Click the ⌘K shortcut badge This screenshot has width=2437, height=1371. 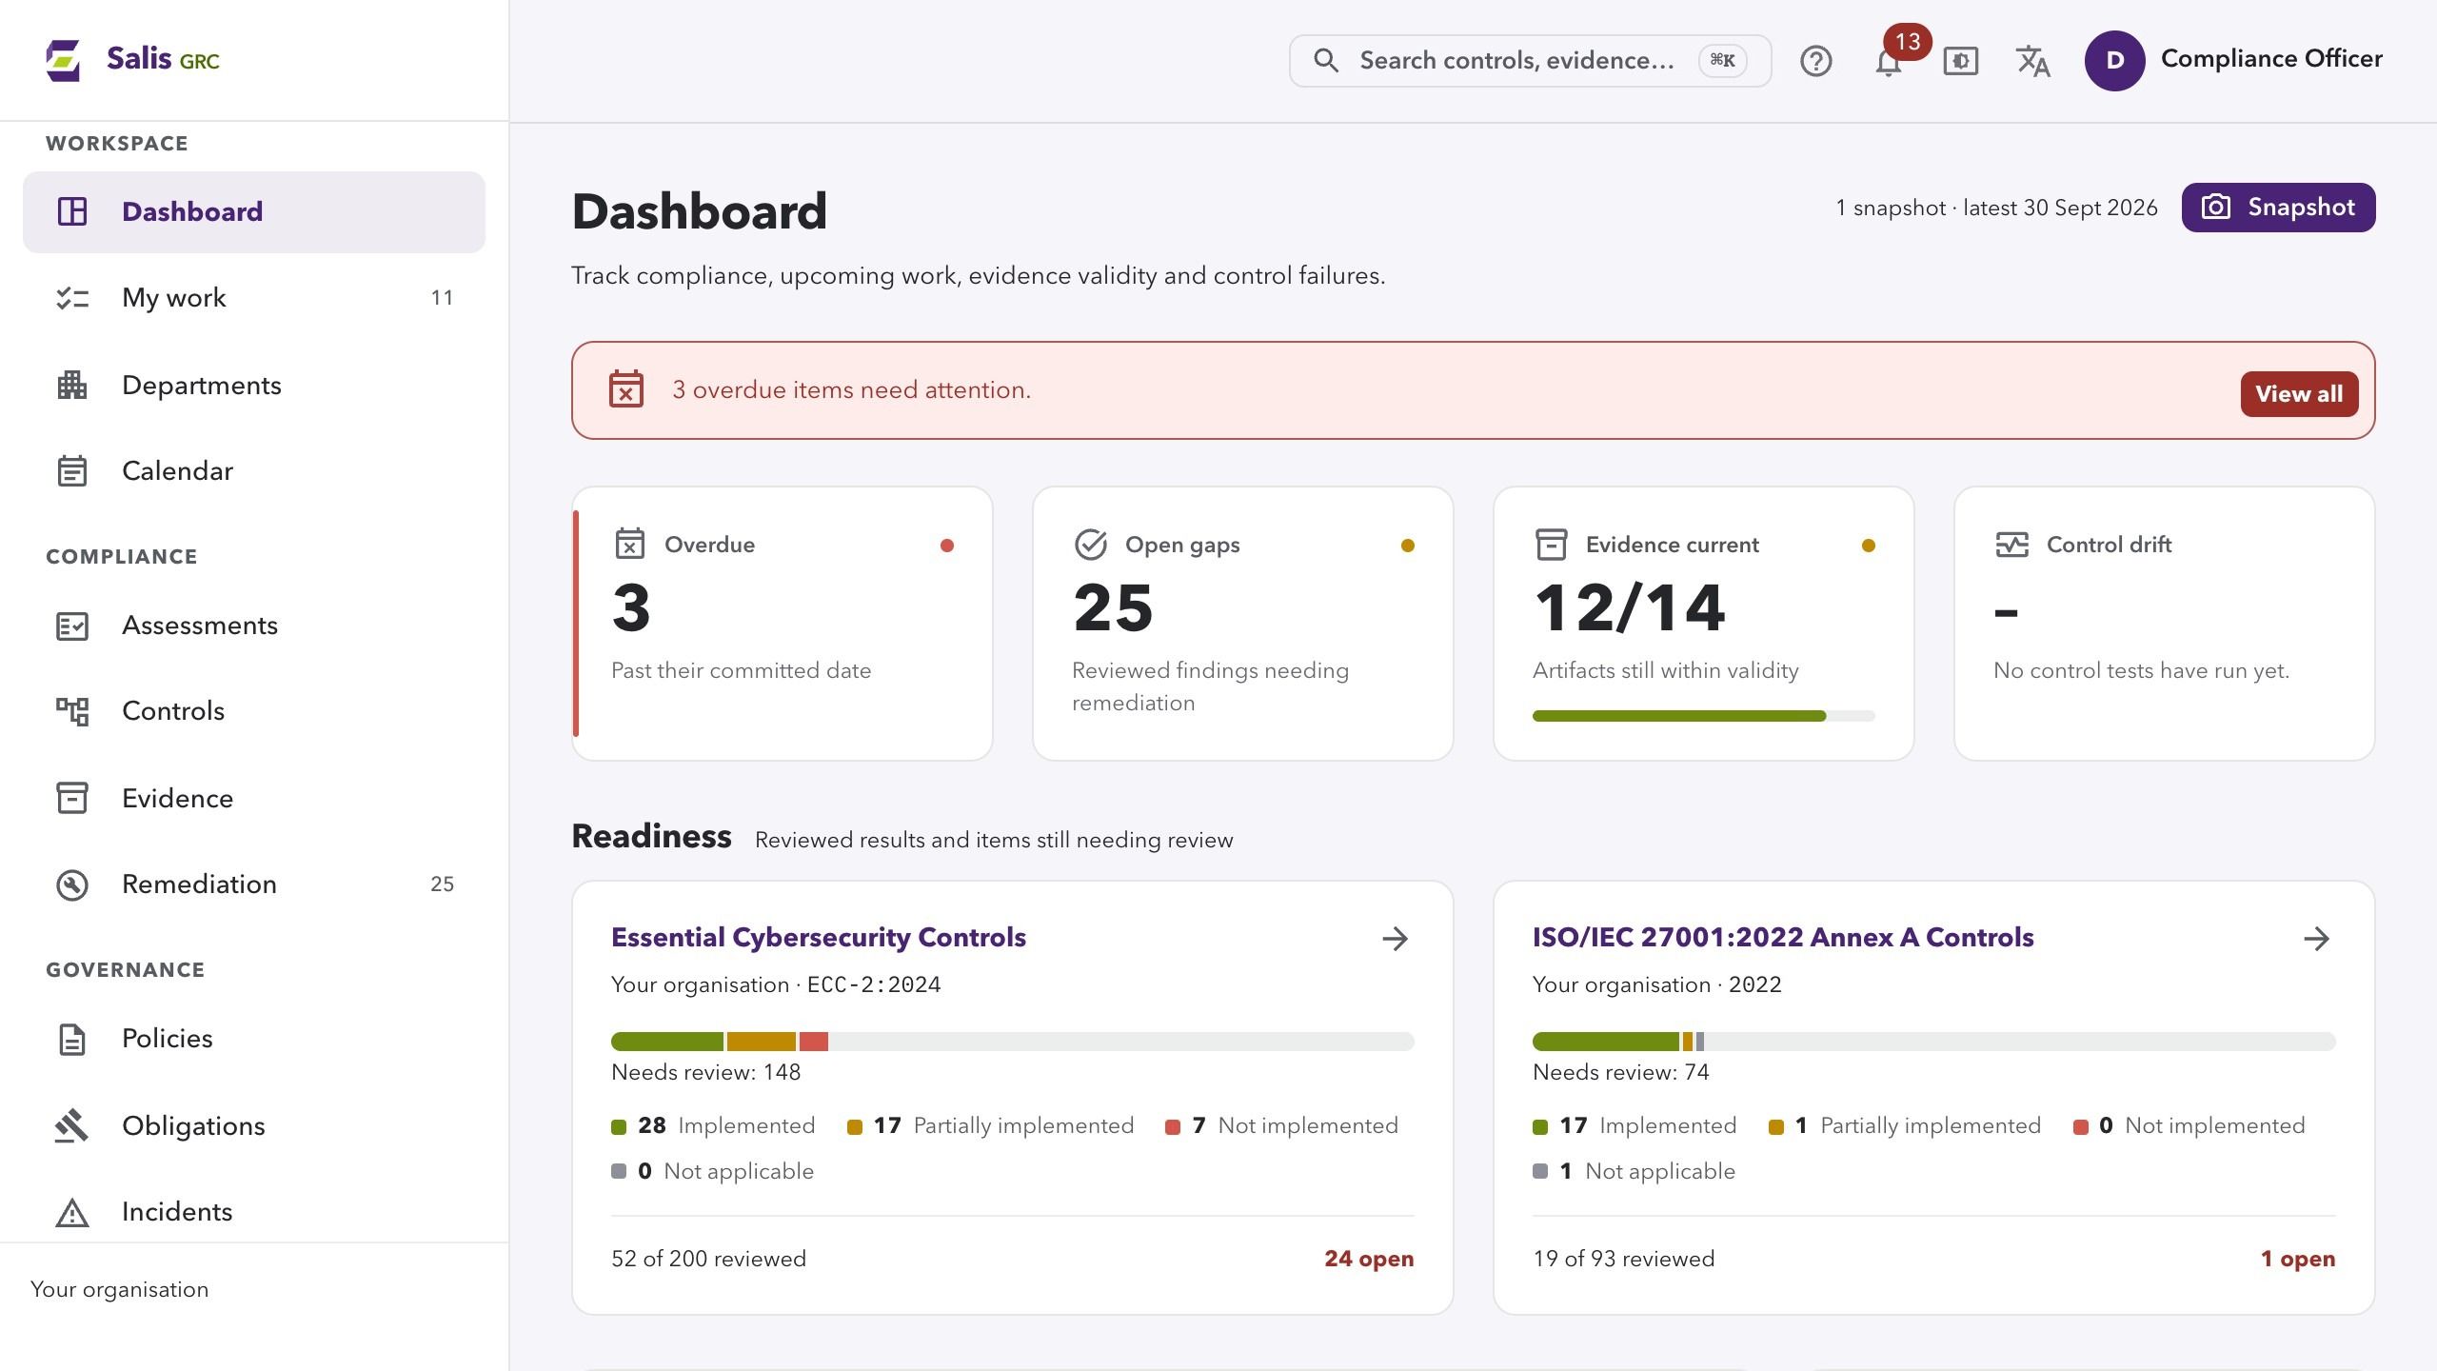[1722, 61]
